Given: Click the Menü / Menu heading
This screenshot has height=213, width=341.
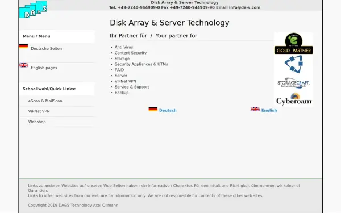Looking at the screenshot, I should [36, 36].
